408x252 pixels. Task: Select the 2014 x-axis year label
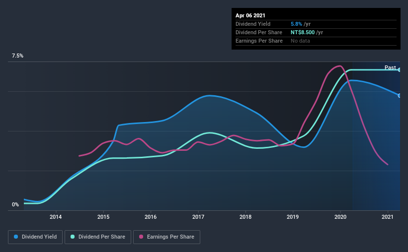(x=56, y=217)
